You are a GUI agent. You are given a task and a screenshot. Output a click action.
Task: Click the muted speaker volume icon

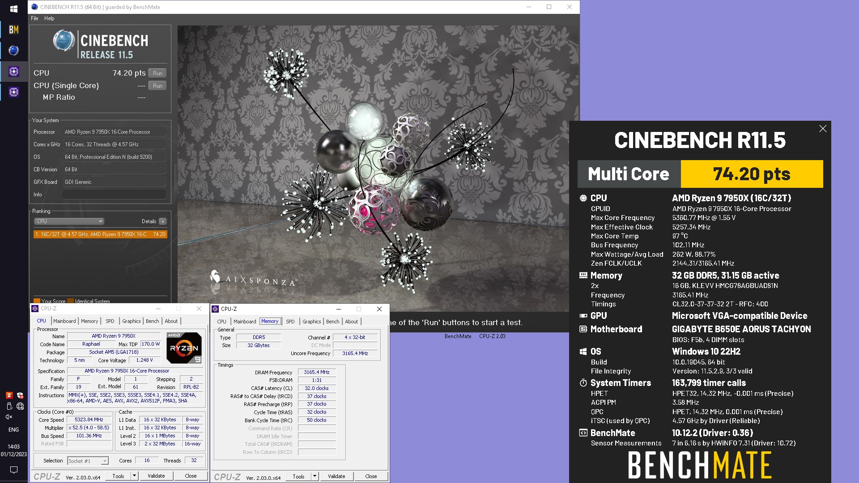click(9, 417)
